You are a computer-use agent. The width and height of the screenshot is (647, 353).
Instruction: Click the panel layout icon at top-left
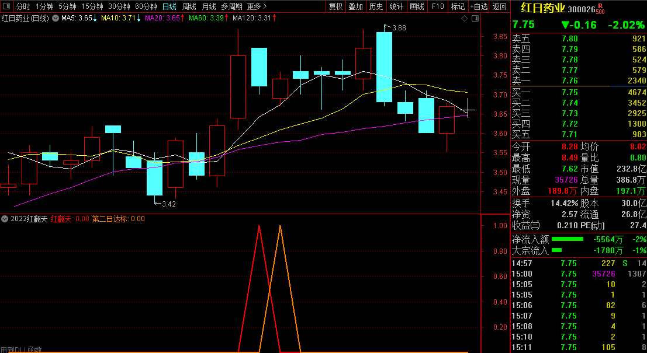(6, 6)
